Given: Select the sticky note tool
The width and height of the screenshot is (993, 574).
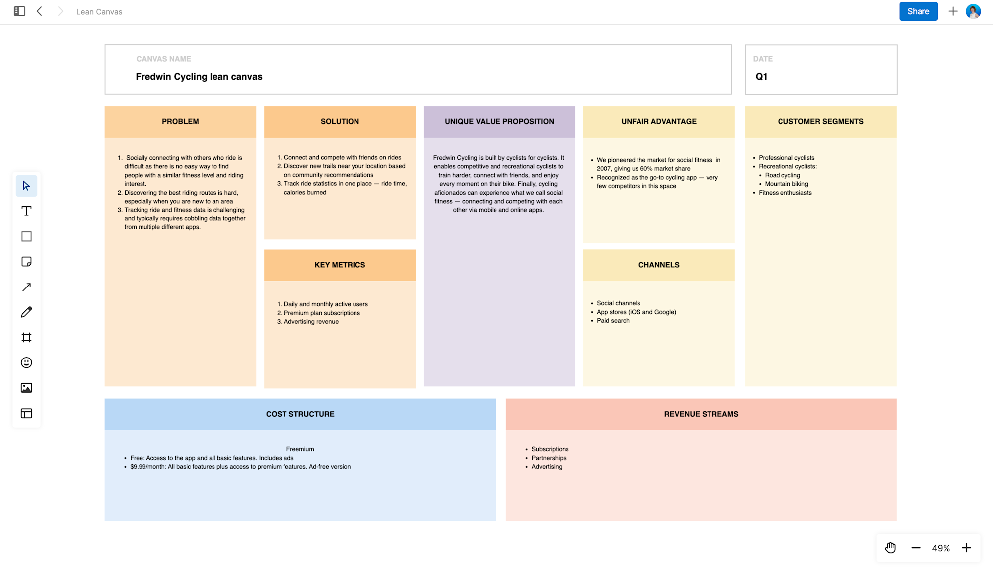Looking at the screenshot, I should coord(26,262).
